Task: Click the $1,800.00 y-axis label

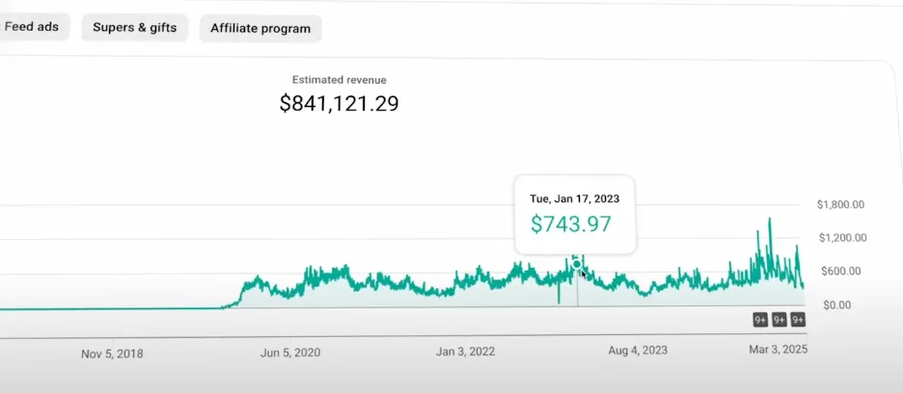Action: coord(840,204)
